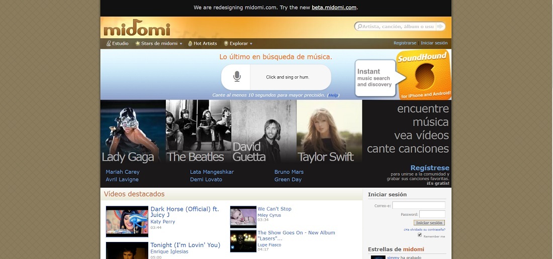Click the Help link under the microphone
The image size is (553, 259).
click(333, 95)
